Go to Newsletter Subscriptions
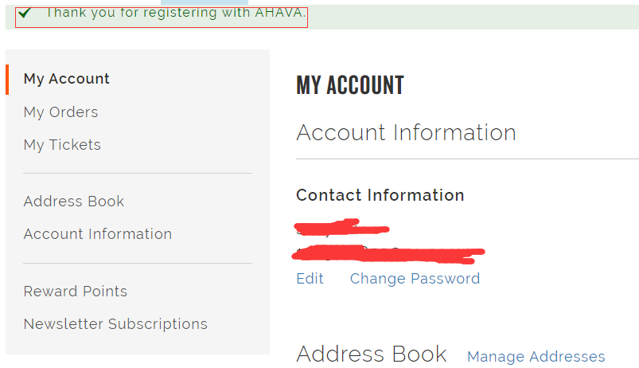 pyautogui.click(x=115, y=324)
